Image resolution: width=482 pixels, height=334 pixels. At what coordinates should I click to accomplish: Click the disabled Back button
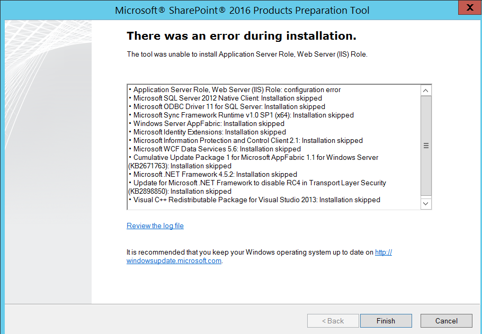point(333,321)
